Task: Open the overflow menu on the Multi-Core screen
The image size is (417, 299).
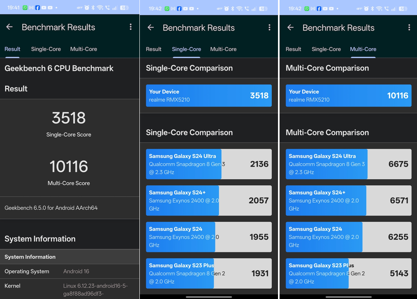Action: point(409,28)
